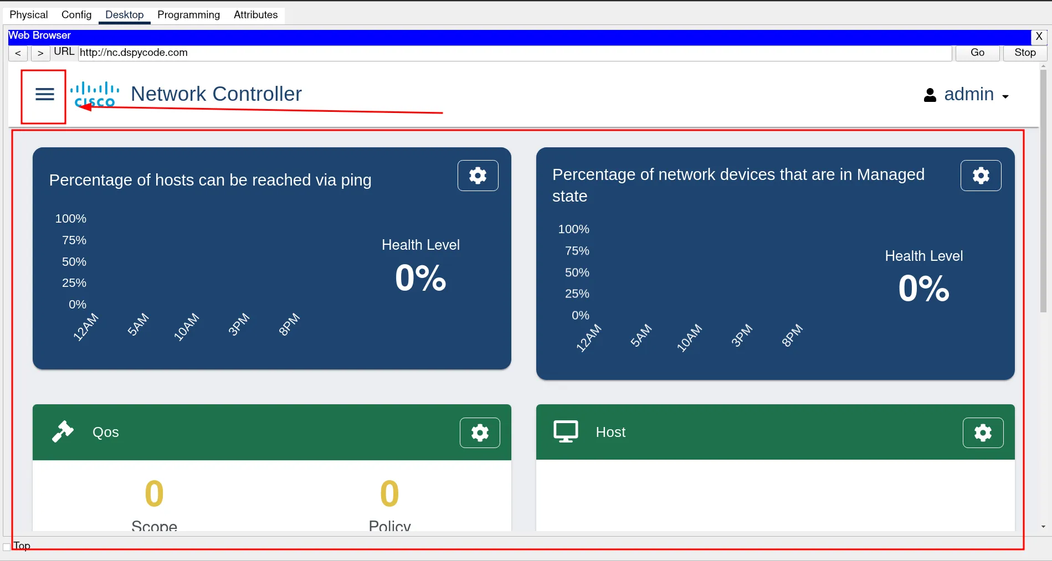
Task: Switch to the Config tab
Action: click(76, 15)
